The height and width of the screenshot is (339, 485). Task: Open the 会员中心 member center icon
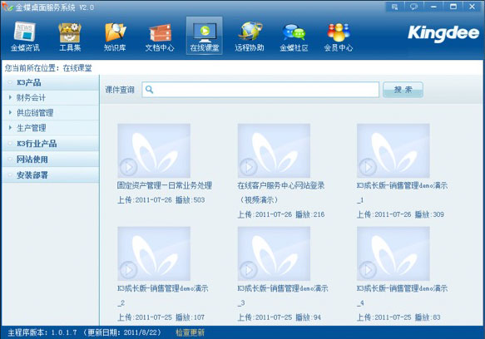tap(339, 37)
